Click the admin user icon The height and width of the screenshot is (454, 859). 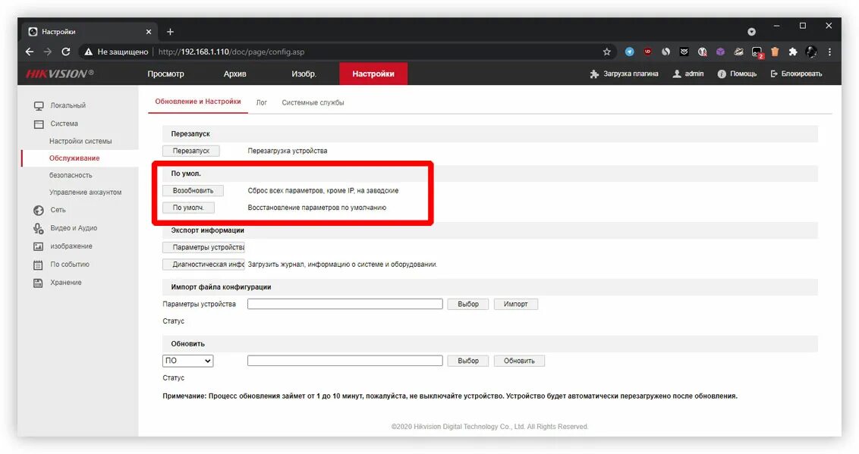pyautogui.click(x=677, y=74)
